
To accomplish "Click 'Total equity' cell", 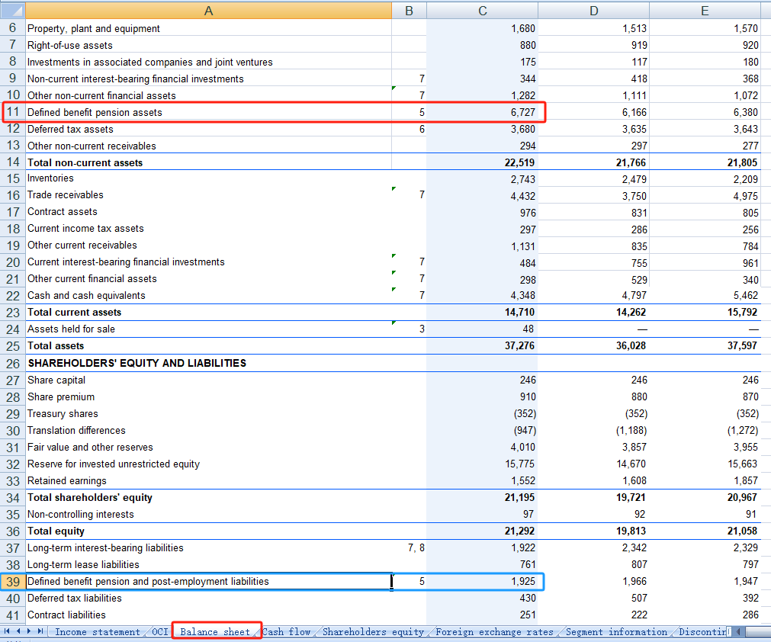I will point(208,531).
